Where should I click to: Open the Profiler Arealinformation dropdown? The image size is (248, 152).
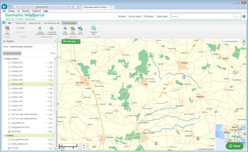(x=32, y=47)
